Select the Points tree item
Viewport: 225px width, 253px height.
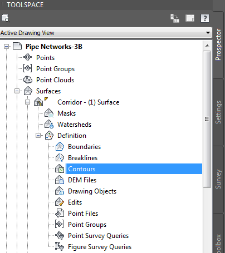(x=45, y=58)
